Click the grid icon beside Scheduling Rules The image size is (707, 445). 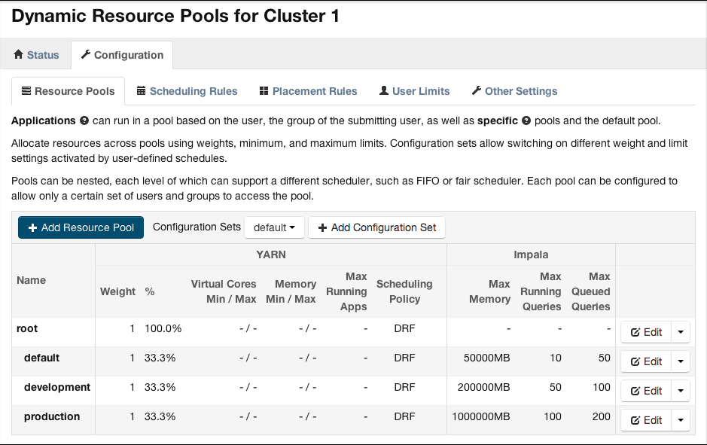pos(140,90)
